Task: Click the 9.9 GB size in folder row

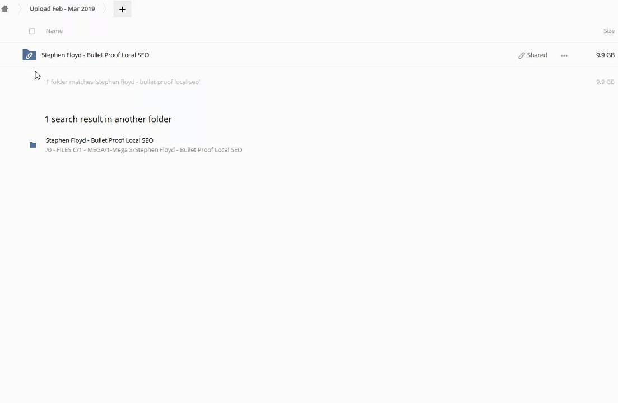Action: (x=605, y=55)
